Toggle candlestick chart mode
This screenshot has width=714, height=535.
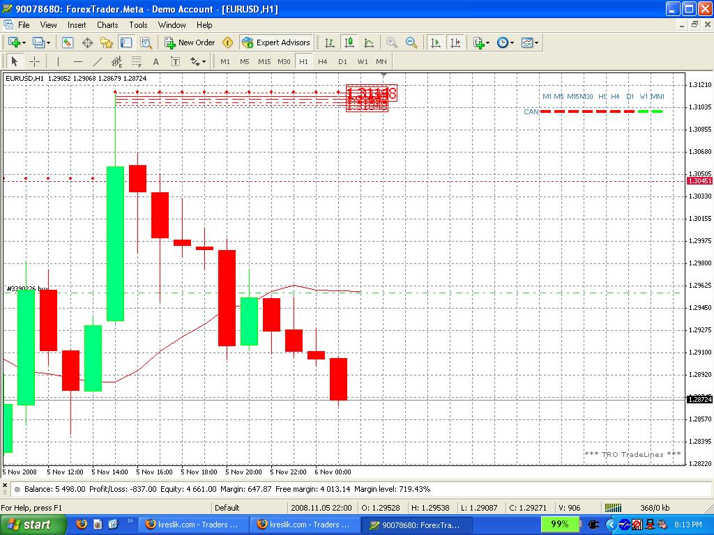pyautogui.click(x=349, y=42)
